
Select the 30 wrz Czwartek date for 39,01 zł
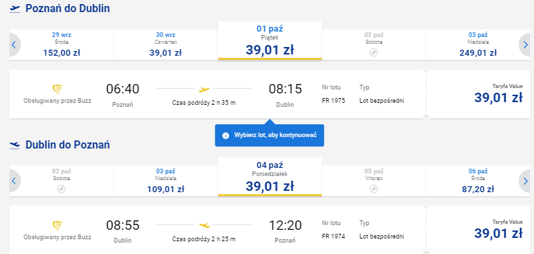click(166, 44)
